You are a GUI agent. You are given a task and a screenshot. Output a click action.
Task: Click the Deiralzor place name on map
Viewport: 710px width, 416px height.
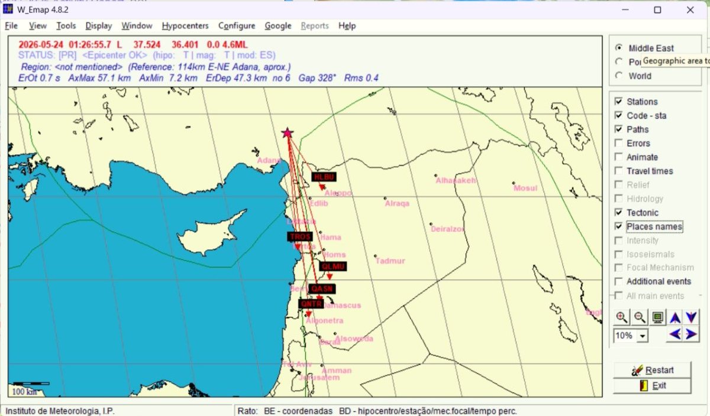point(447,229)
